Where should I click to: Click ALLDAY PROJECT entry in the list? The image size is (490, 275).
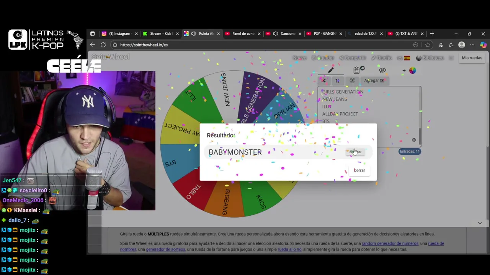pos(340,114)
